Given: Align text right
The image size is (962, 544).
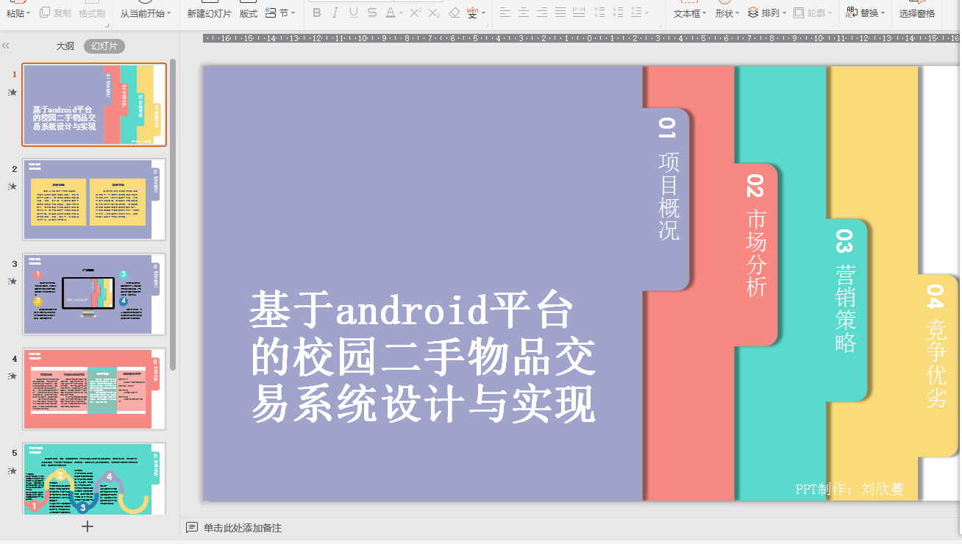Looking at the screenshot, I should point(542,12).
